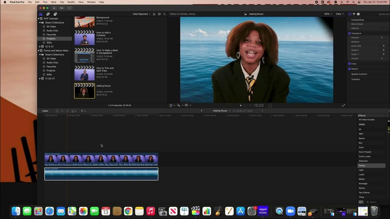
Task: Open the Transform tool menu under viewer
Action: (172, 105)
